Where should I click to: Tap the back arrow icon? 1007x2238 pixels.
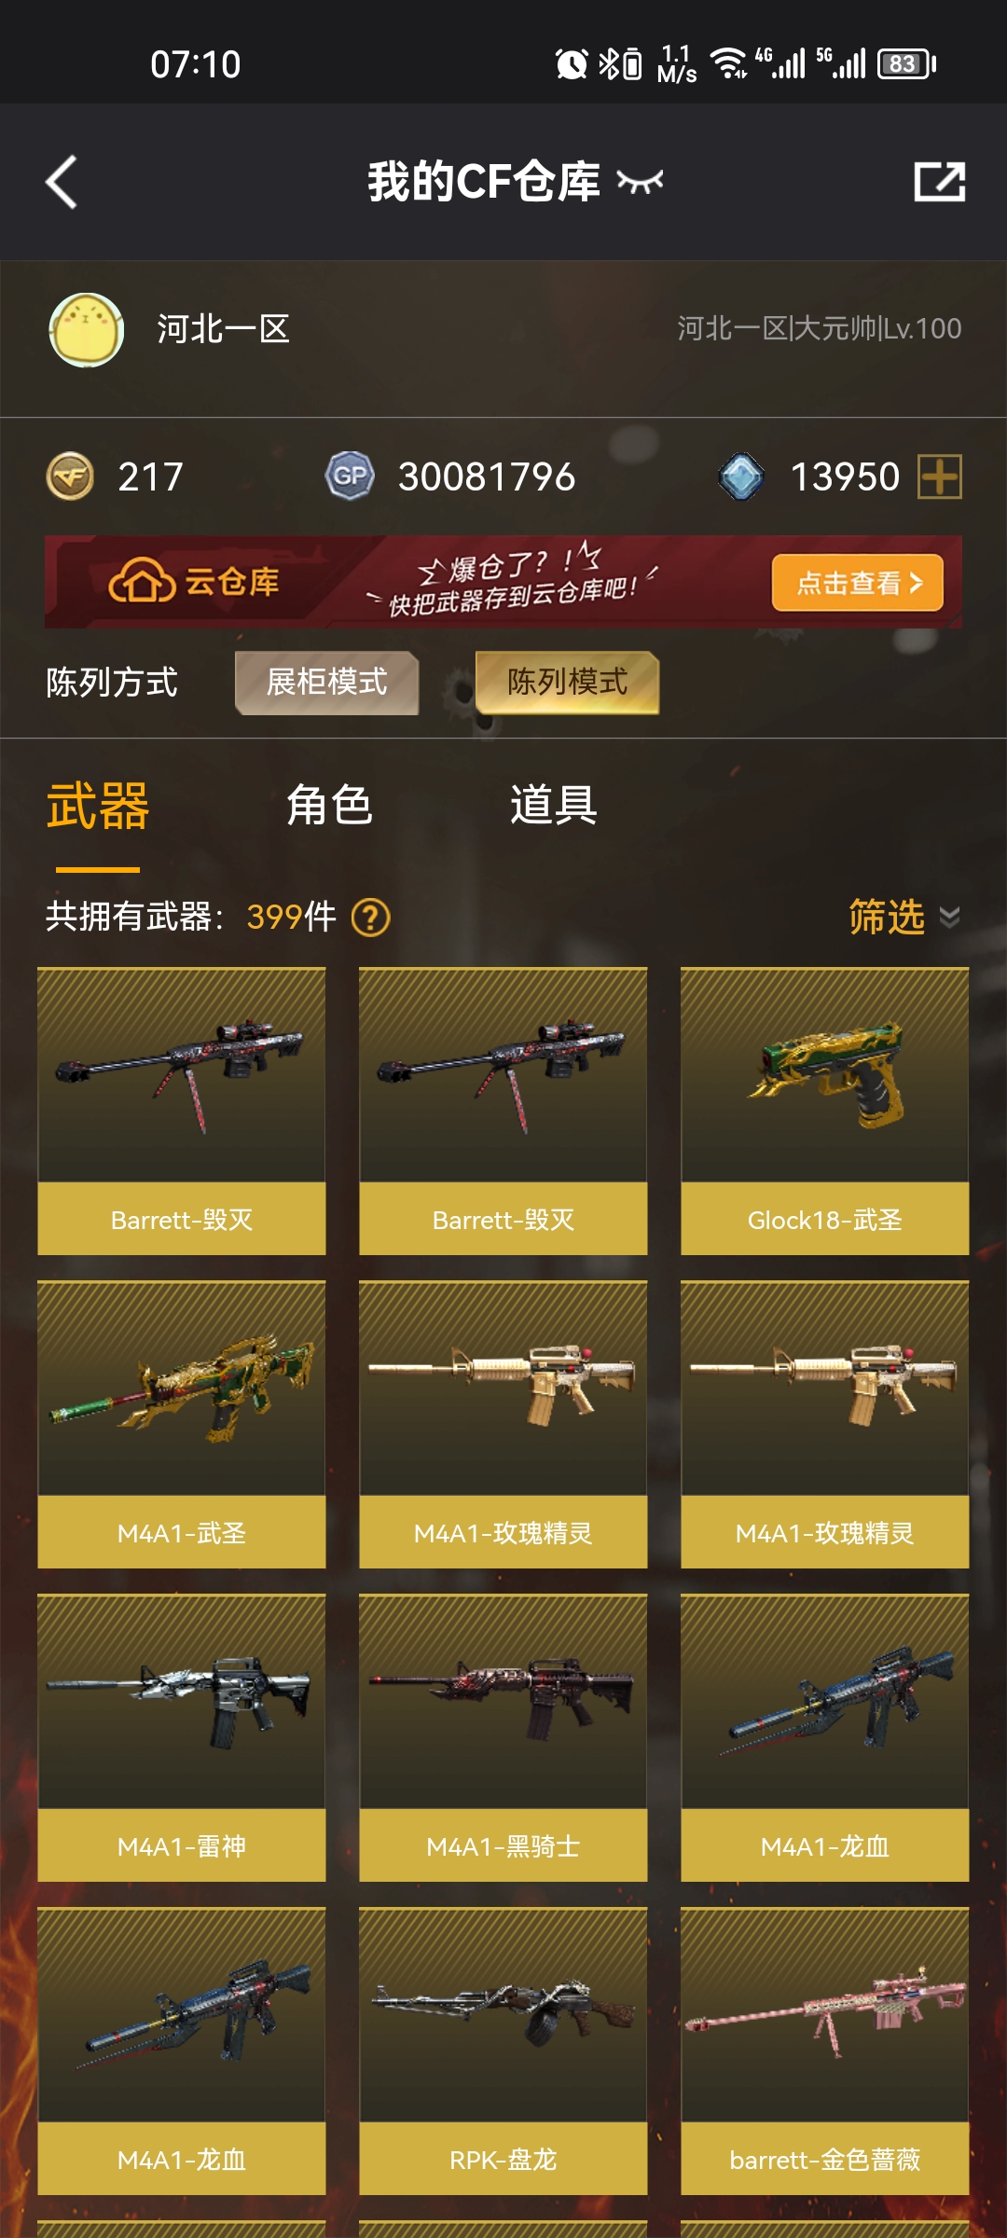click(62, 182)
